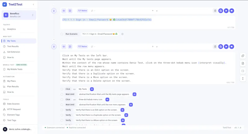The image size is (248, 134).
Task: Toggle eye icon for Verify Edit option
Action: tap(122, 110)
